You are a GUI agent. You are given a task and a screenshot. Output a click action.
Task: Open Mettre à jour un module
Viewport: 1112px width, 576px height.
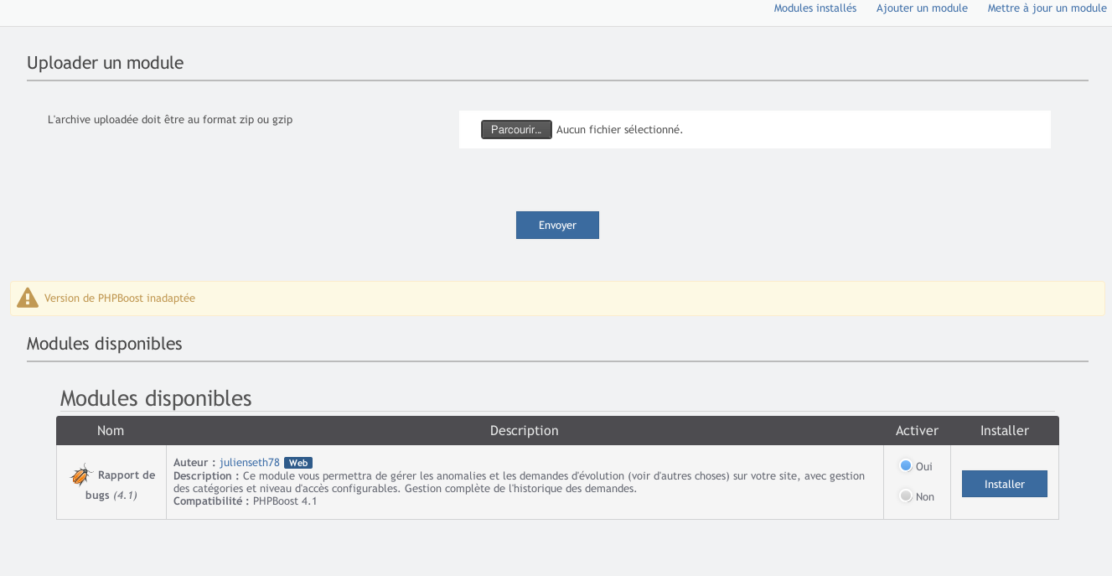click(1047, 8)
